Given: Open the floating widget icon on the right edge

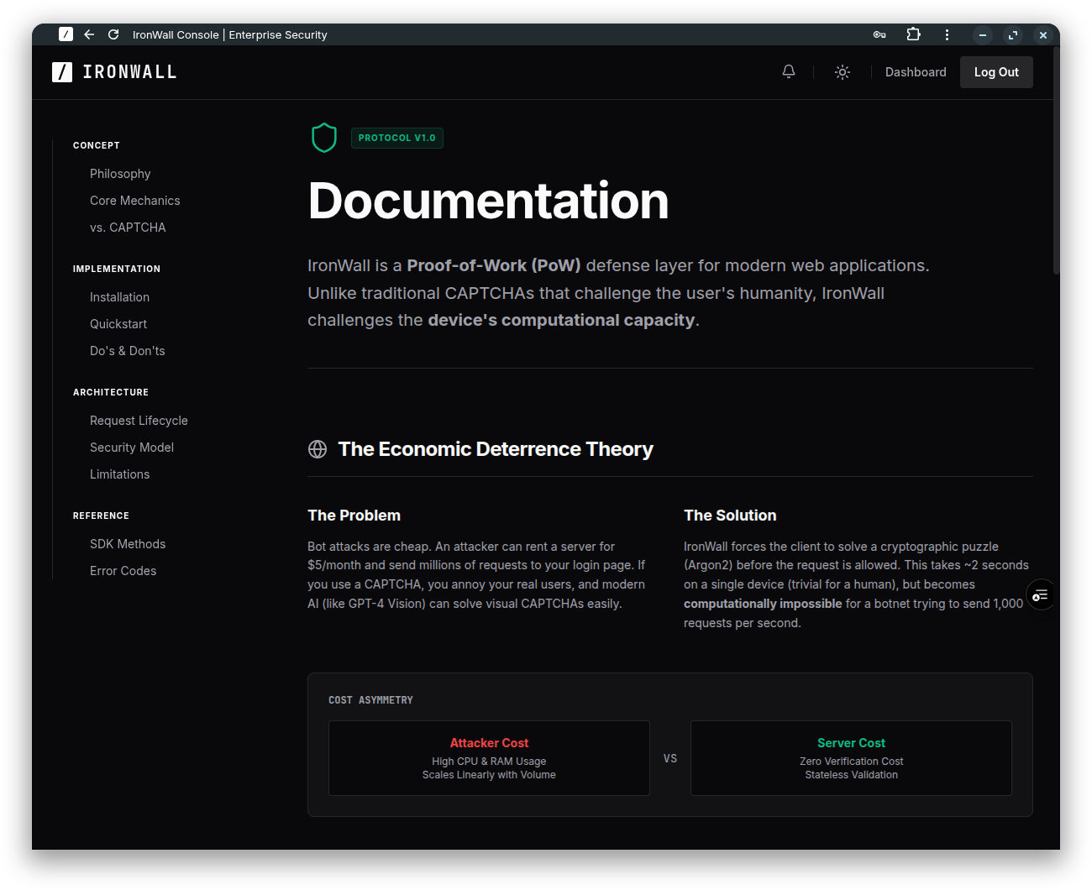Looking at the screenshot, I should 1041,594.
